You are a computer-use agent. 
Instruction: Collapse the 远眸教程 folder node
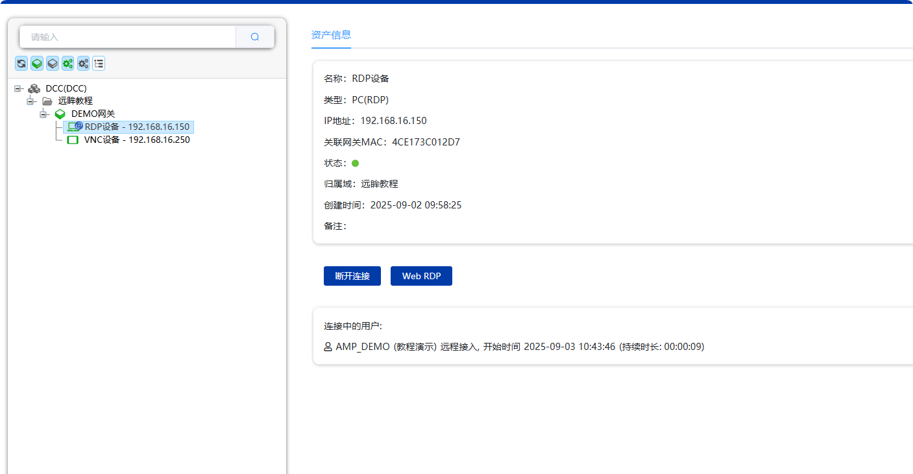click(30, 101)
